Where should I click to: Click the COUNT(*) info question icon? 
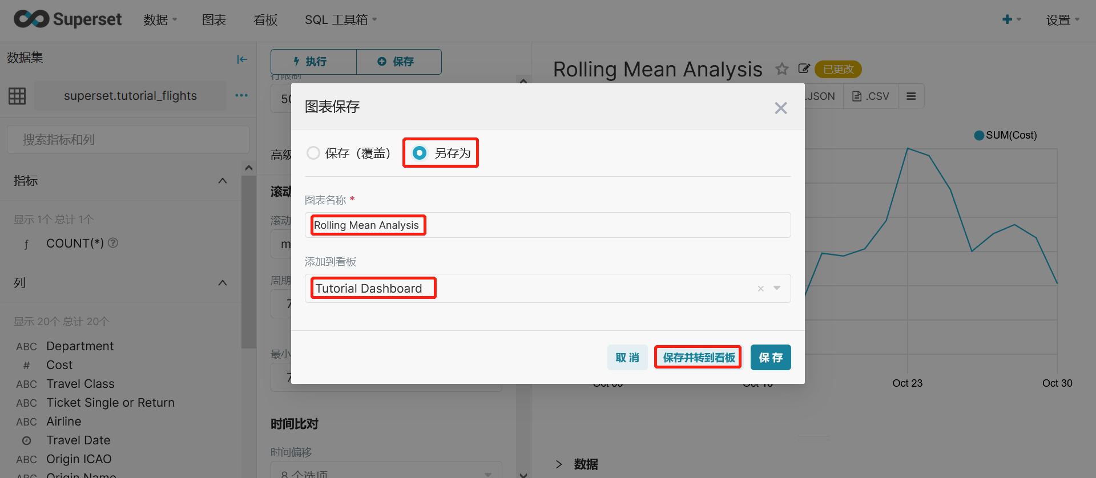(x=113, y=243)
